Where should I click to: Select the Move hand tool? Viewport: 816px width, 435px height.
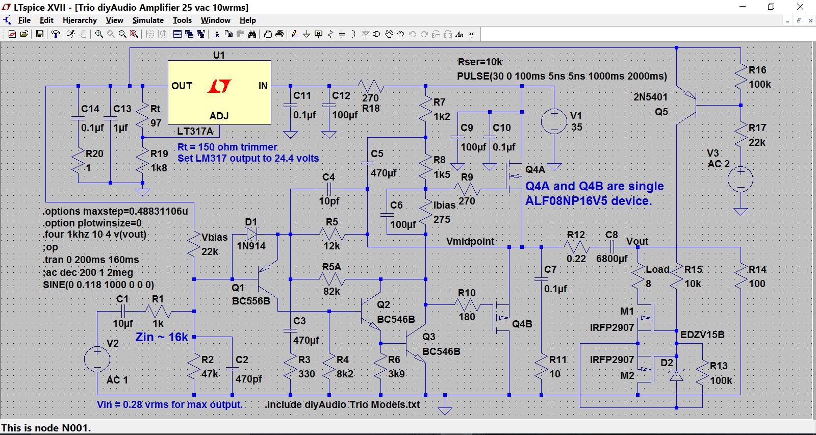pyautogui.click(x=389, y=34)
